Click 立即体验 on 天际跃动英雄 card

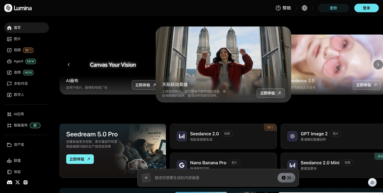[x=271, y=93]
